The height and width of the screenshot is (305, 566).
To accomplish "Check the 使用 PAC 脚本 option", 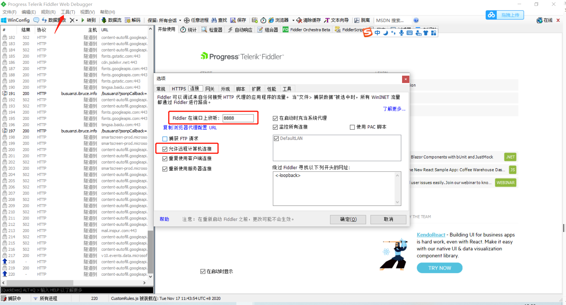I will [352, 127].
